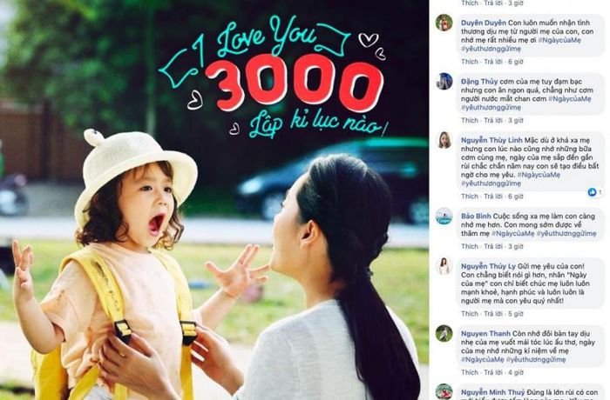Like Đặng Thùy's comment with Thích

pos(469,120)
